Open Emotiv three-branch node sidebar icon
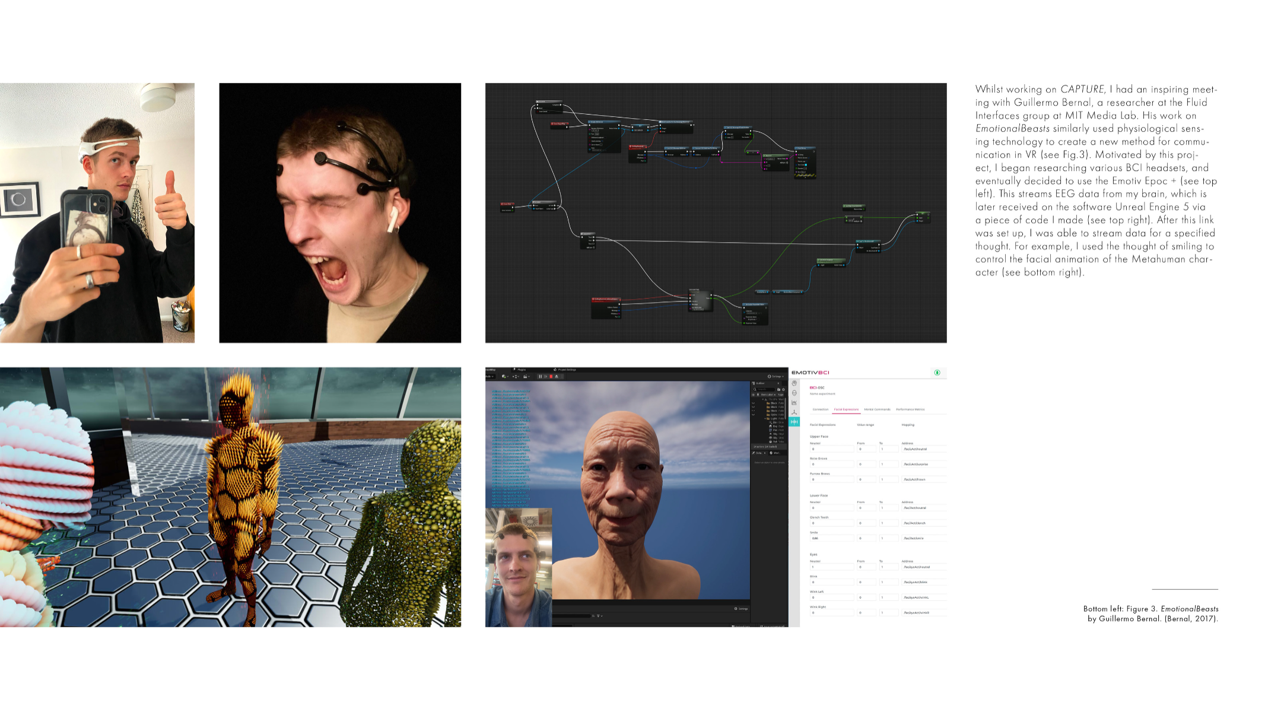The width and height of the screenshot is (1265, 712). click(x=794, y=412)
